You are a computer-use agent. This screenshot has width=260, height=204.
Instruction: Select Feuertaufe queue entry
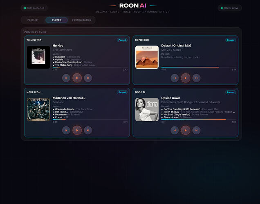pos(61,115)
